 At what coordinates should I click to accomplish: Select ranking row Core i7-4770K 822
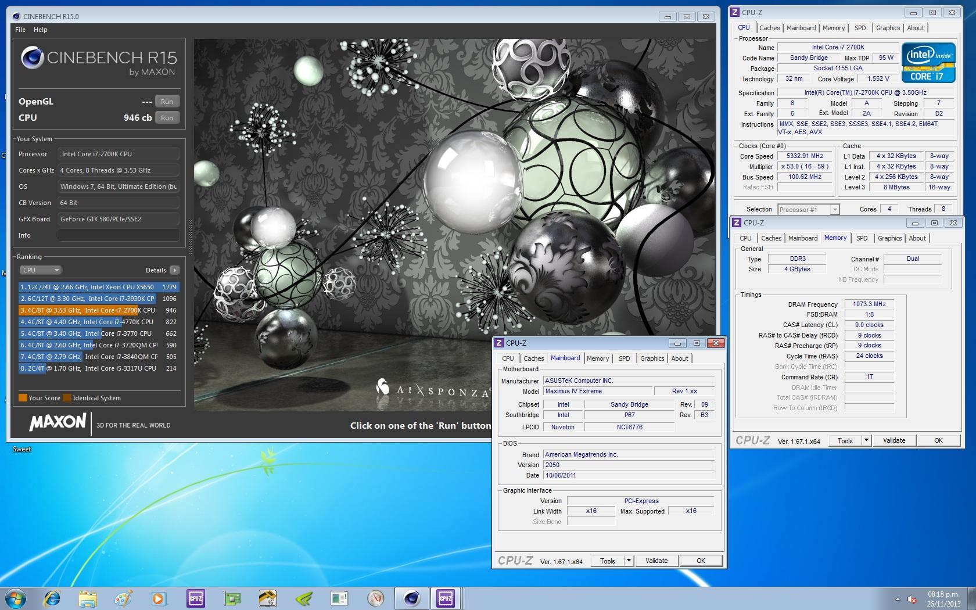click(x=99, y=322)
